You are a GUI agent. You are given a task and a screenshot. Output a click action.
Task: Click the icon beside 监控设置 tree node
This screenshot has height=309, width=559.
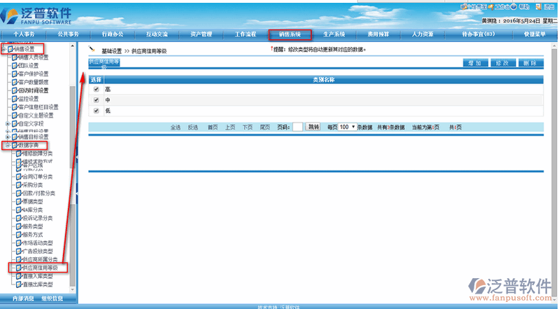14,99
